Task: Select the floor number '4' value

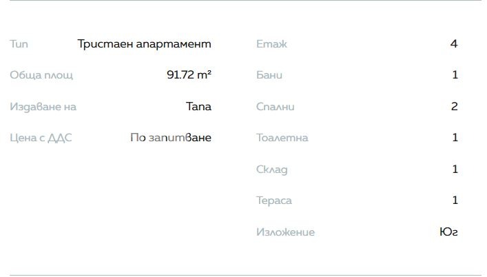Action: [x=454, y=44]
